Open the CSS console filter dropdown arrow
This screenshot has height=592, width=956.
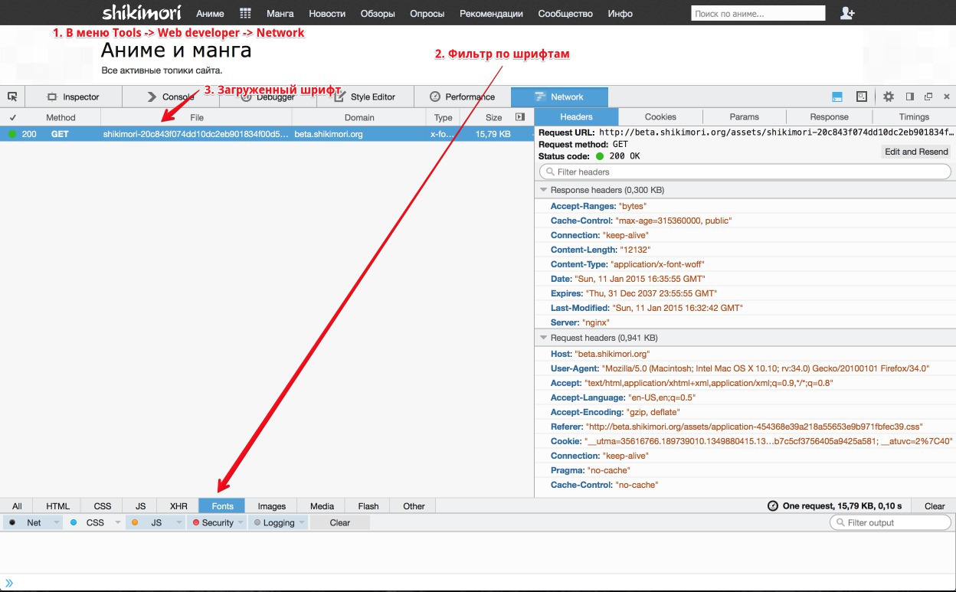point(118,522)
